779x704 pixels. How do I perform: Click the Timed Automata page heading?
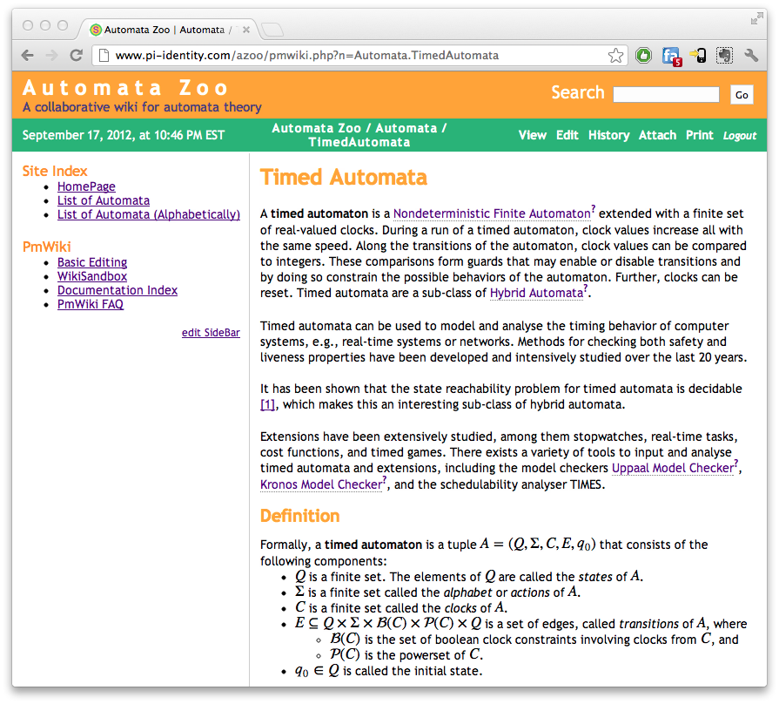344,177
